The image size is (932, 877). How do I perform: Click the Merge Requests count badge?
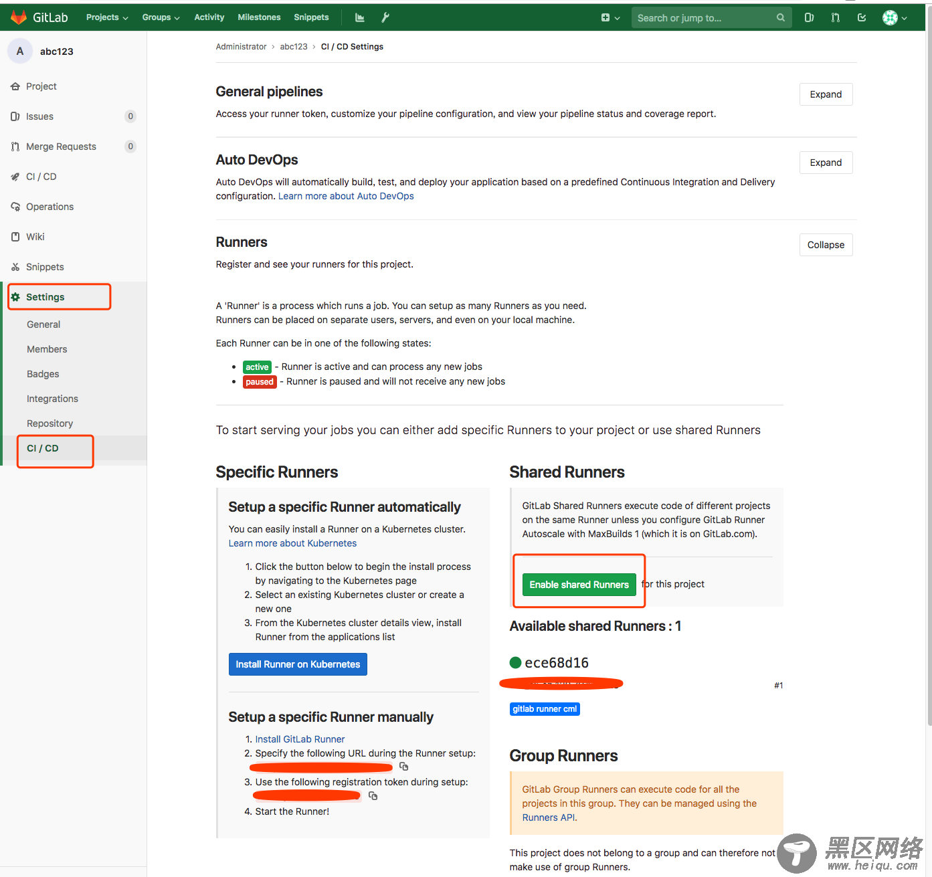click(x=130, y=147)
